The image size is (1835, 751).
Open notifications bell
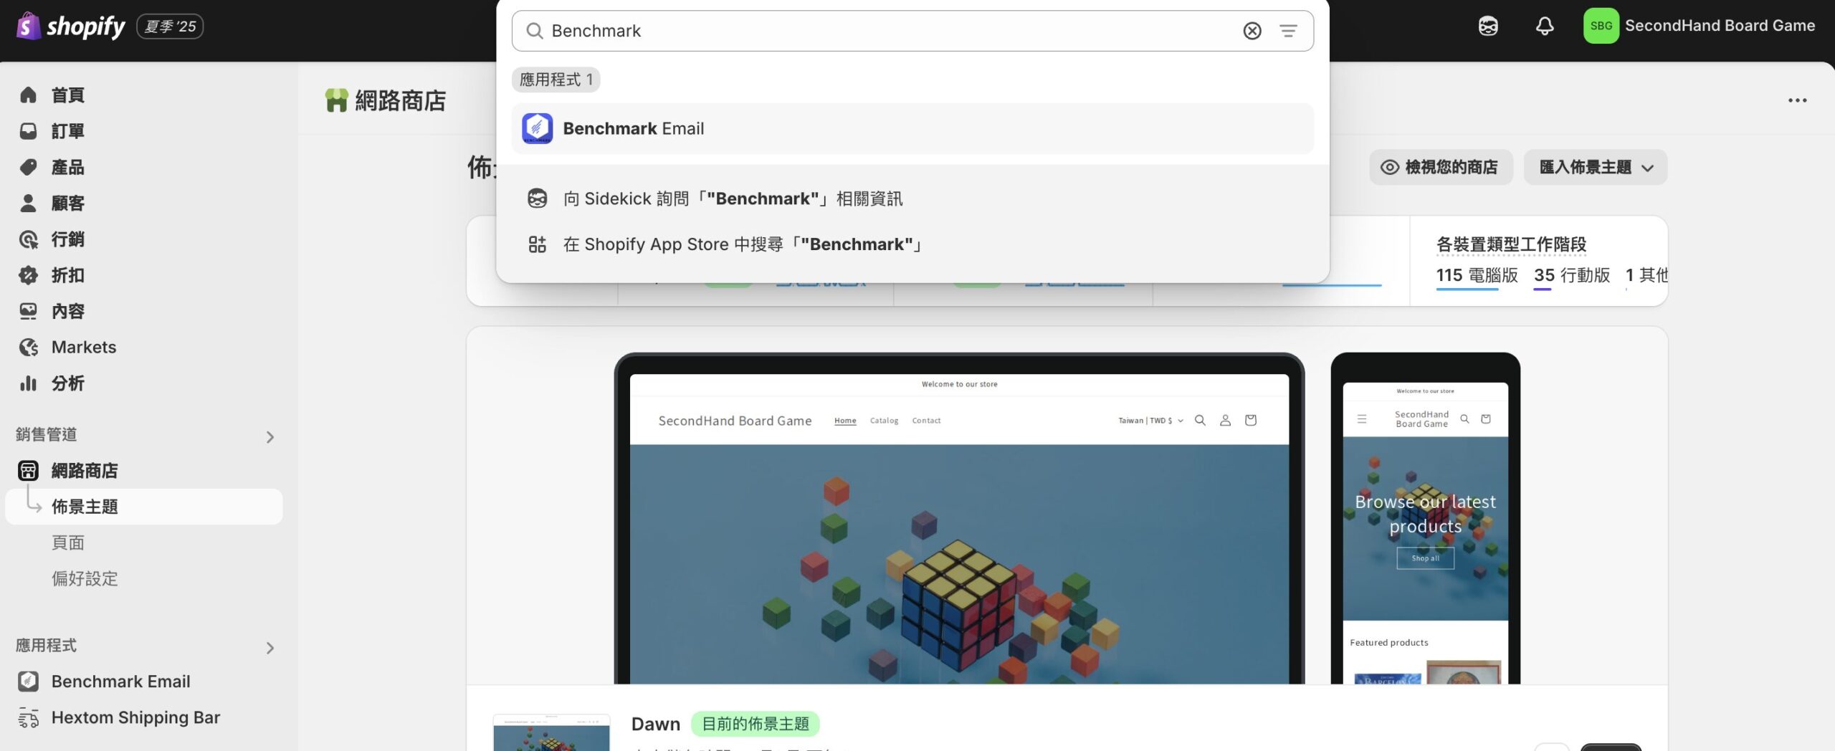tap(1545, 27)
